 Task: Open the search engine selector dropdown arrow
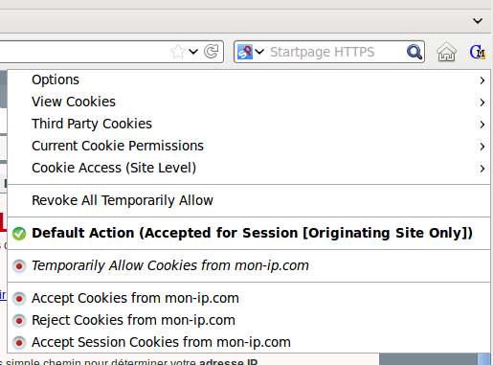point(259,52)
